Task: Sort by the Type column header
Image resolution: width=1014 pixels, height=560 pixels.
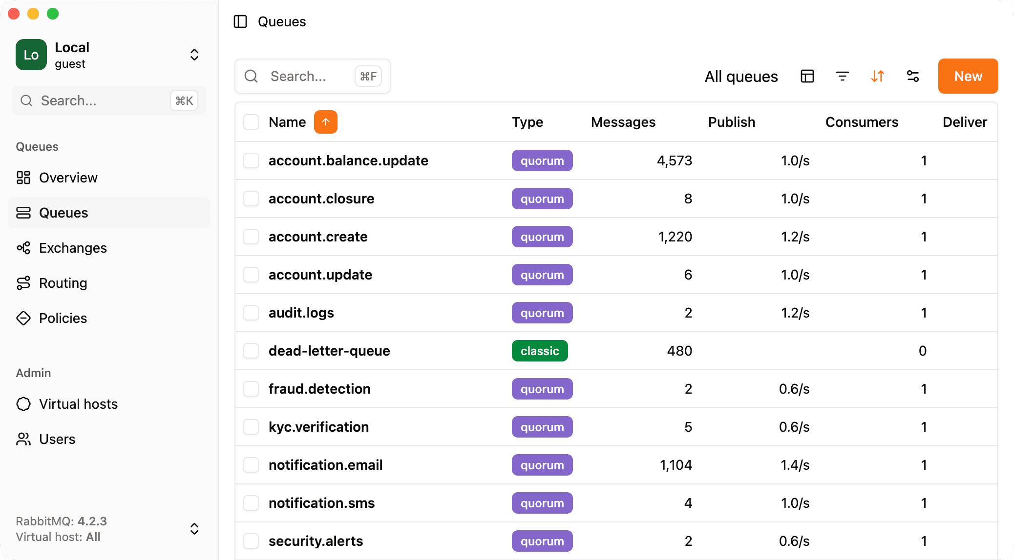Action: click(528, 122)
